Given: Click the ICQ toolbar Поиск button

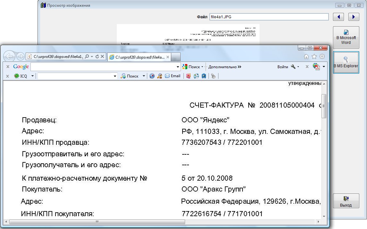Looking at the screenshot, I should tap(129, 76).
